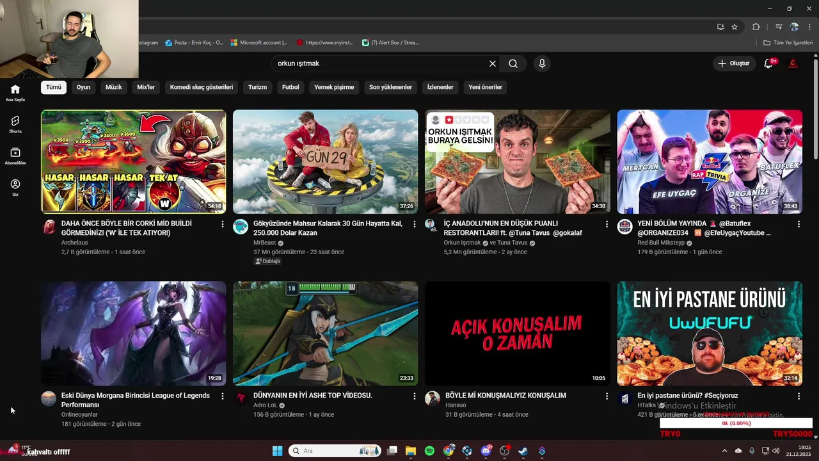The image size is (819, 461).
Task: Open options menu for Ashe Top video
Action: (415, 396)
